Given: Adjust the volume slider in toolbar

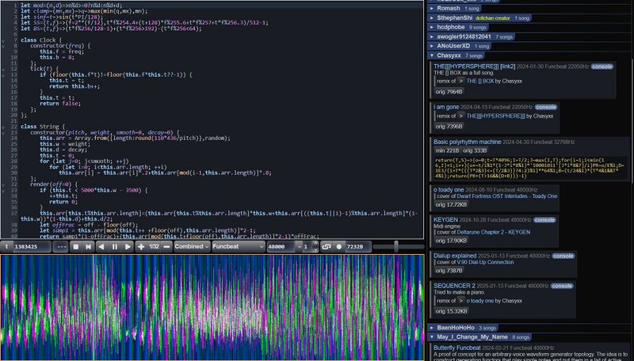Looking at the screenshot, I should click(x=399, y=247).
